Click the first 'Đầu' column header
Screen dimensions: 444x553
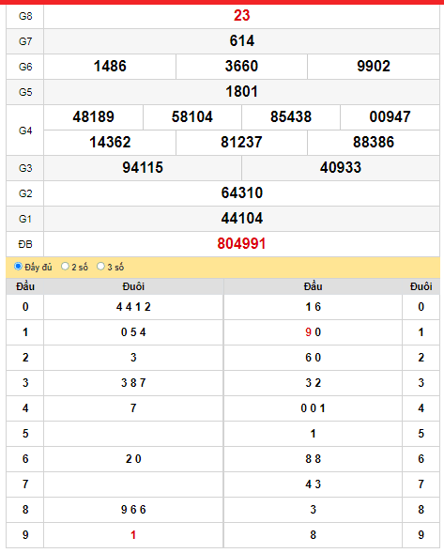[25, 286]
